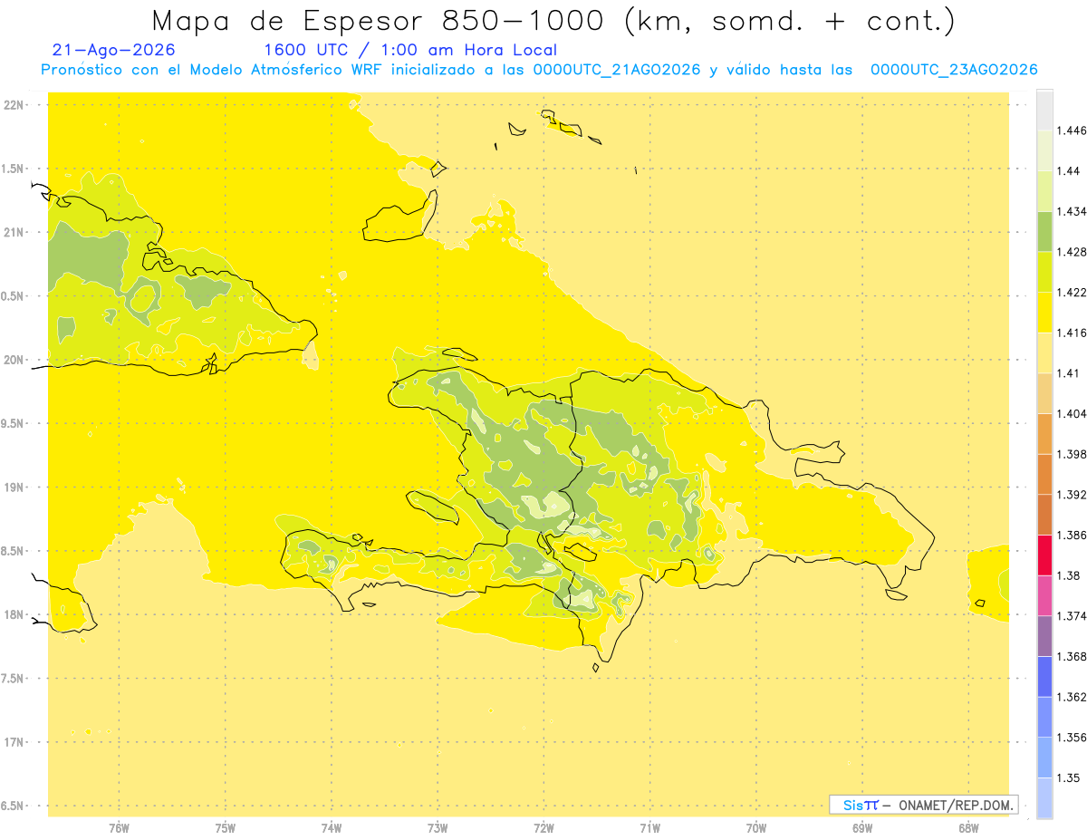Click the 8.5N latitude axis label
The image size is (1087, 840).
[x=13, y=551]
